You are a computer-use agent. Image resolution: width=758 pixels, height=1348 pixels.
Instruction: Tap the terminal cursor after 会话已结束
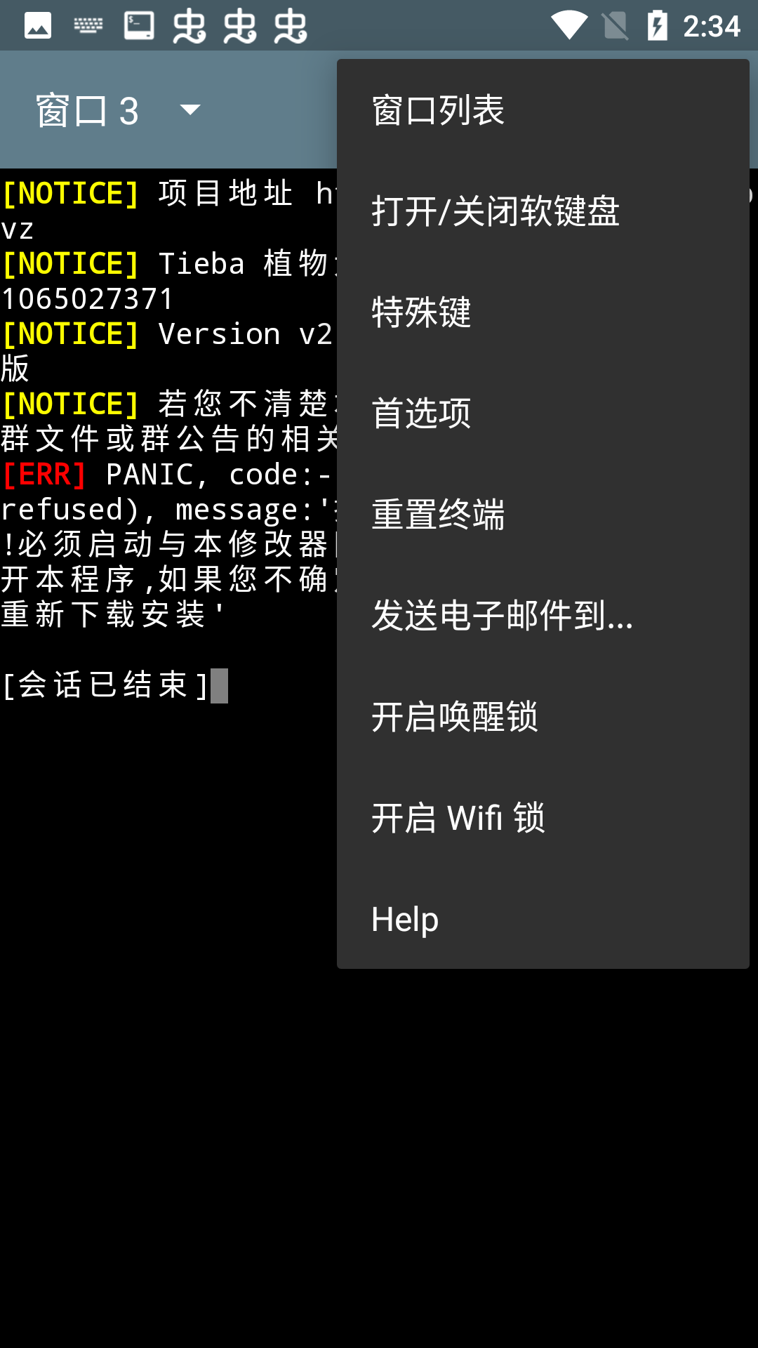tap(220, 685)
